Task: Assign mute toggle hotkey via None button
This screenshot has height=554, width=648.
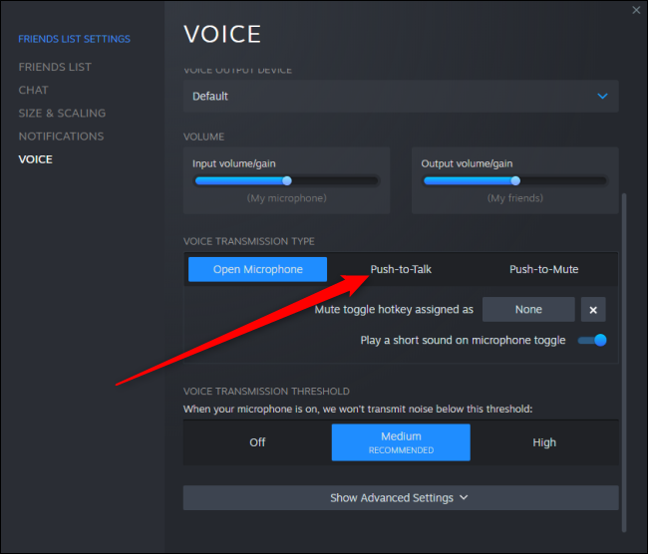Action: click(x=528, y=310)
